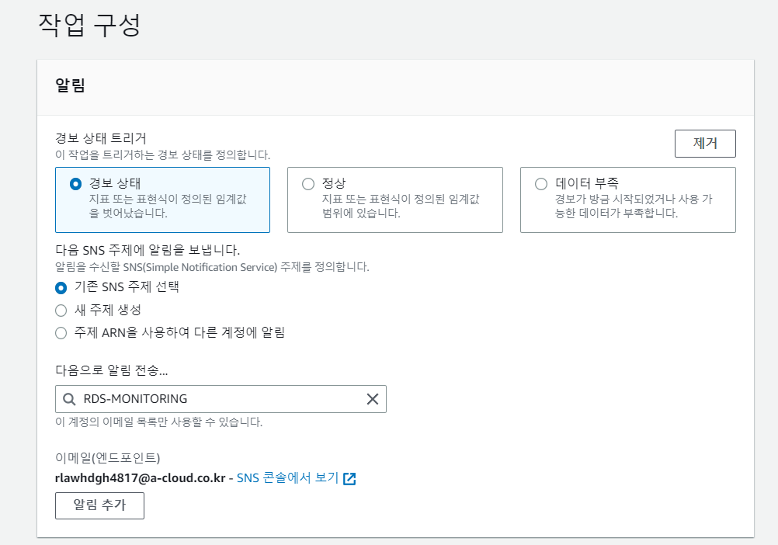Click the 알림 추가 button
Image resolution: width=778 pixels, height=545 pixels.
coord(99,505)
